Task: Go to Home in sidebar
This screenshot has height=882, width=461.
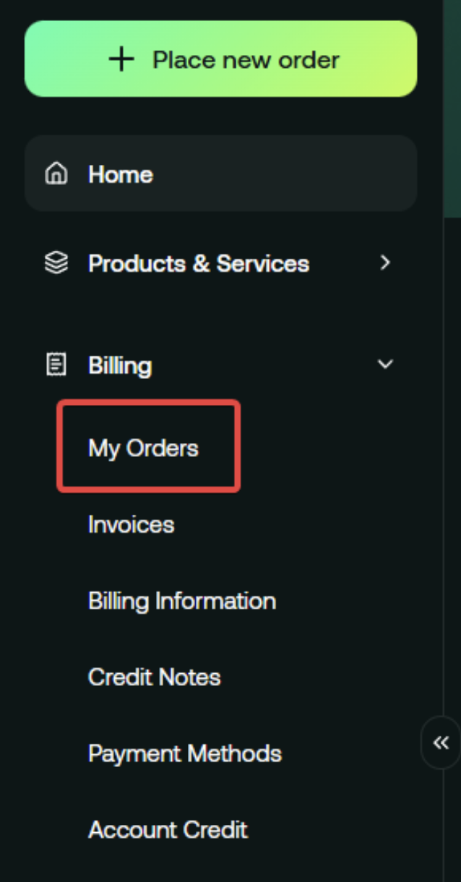Action: 121,174
